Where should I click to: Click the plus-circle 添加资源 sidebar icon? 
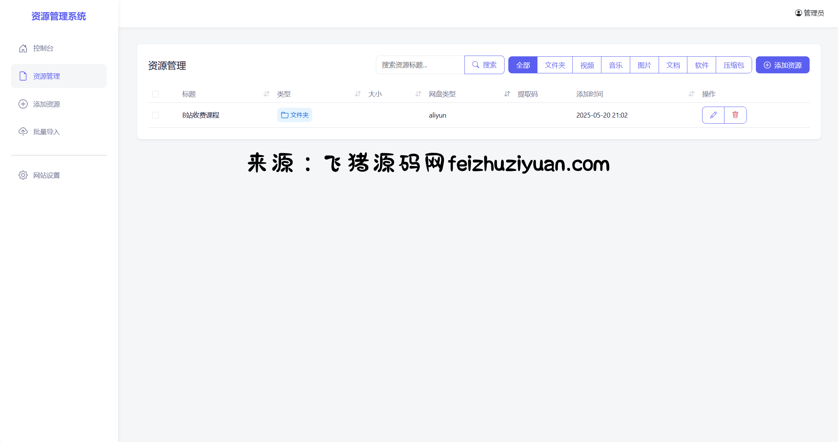[23, 104]
